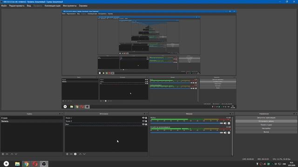
Task: Click the mixer panel vertical scrollbar
Action: click(x=232, y=136)
